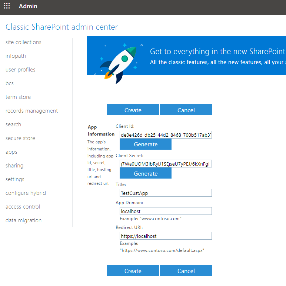Open data migration page
Screen dimensions: 286x286
(24, 220)
